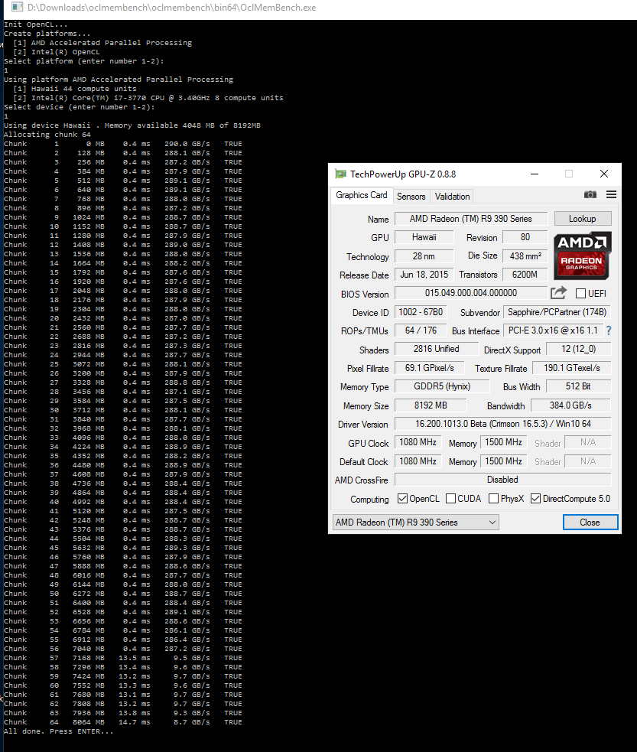This screenshot has height=752, width=637.
Task: Toggle the PhysX checkbox
Action: tap(493, 499)
